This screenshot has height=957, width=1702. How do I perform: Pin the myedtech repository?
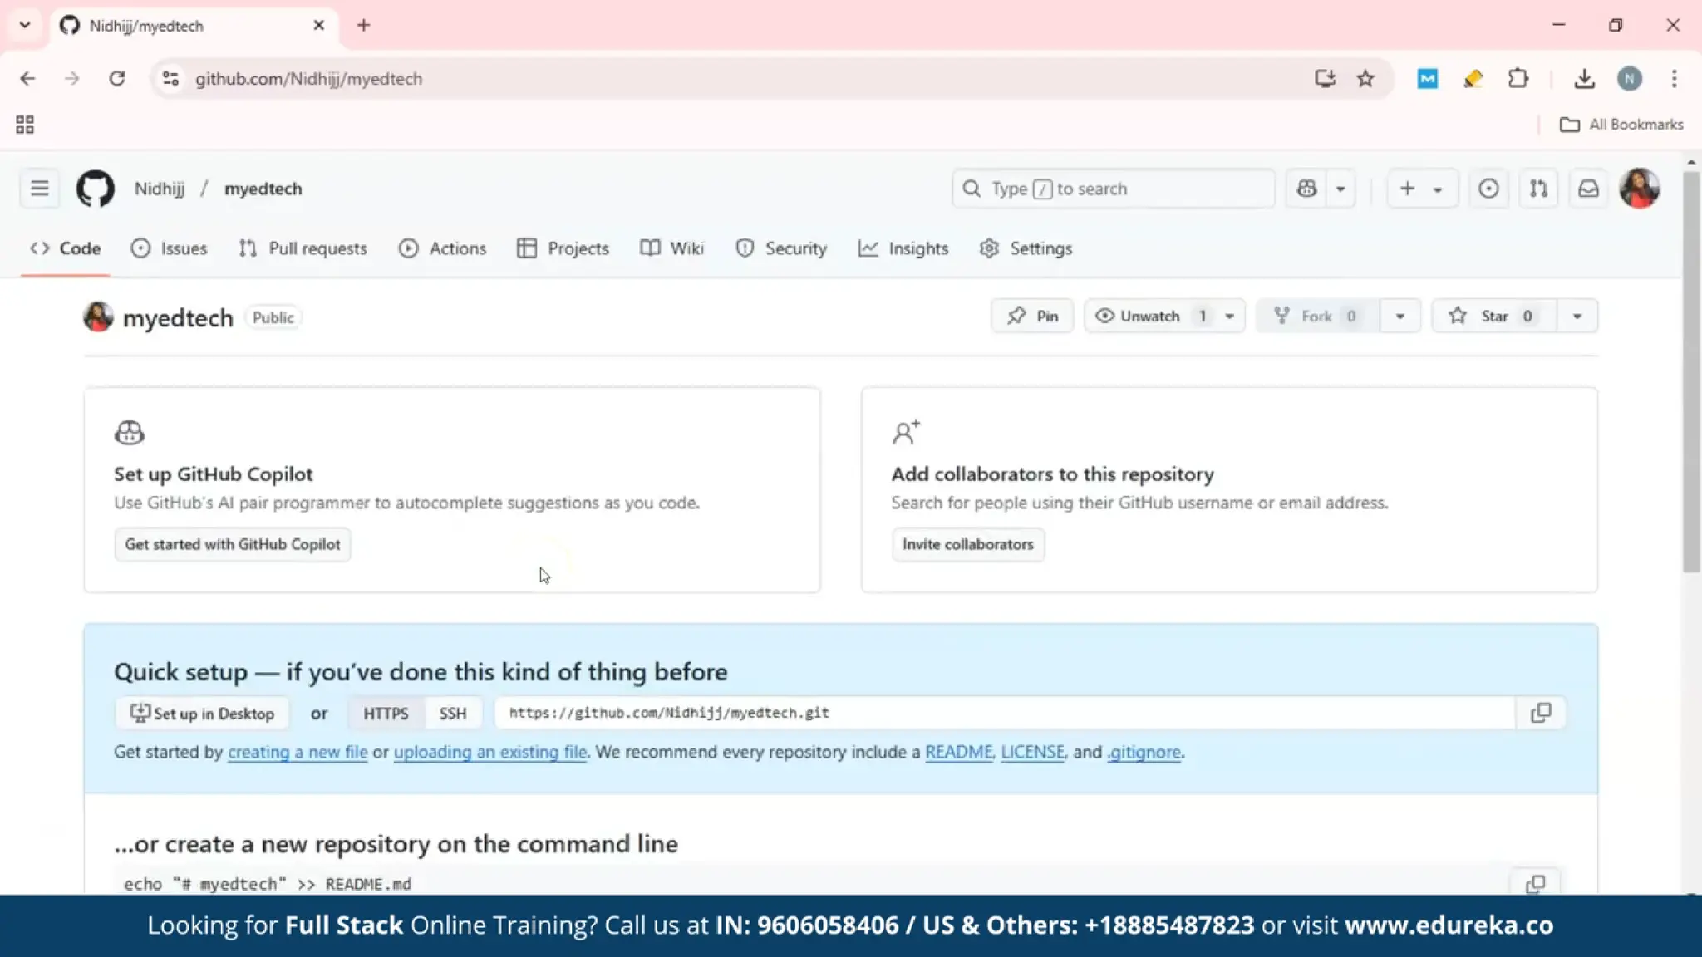click(x=1032, y=317)
